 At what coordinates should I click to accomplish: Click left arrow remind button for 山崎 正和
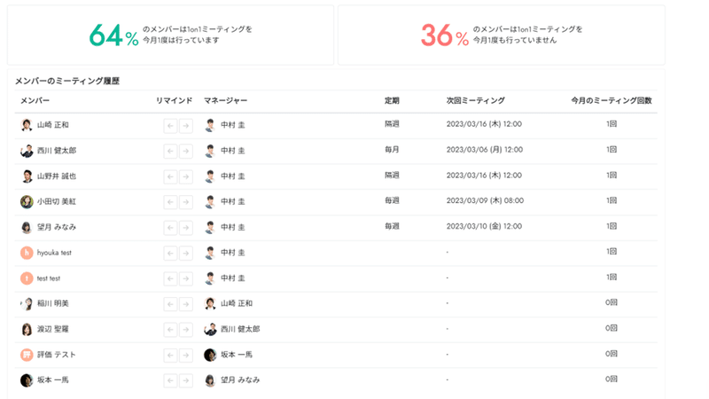(170, 126)
